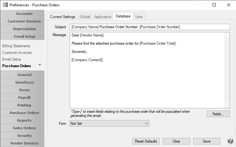Go to the Payroll preferences category
Image resolution: width=236 pixels, height=147 pixels.
pos(24,98)
